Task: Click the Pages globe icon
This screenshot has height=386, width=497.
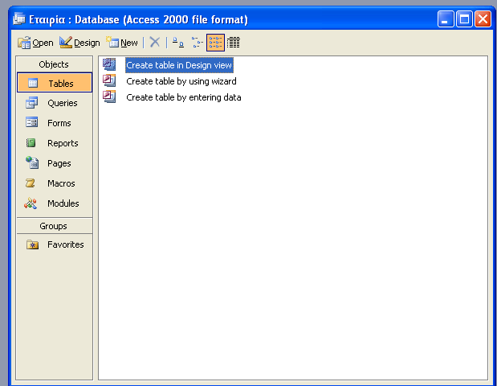Action: 32,162
